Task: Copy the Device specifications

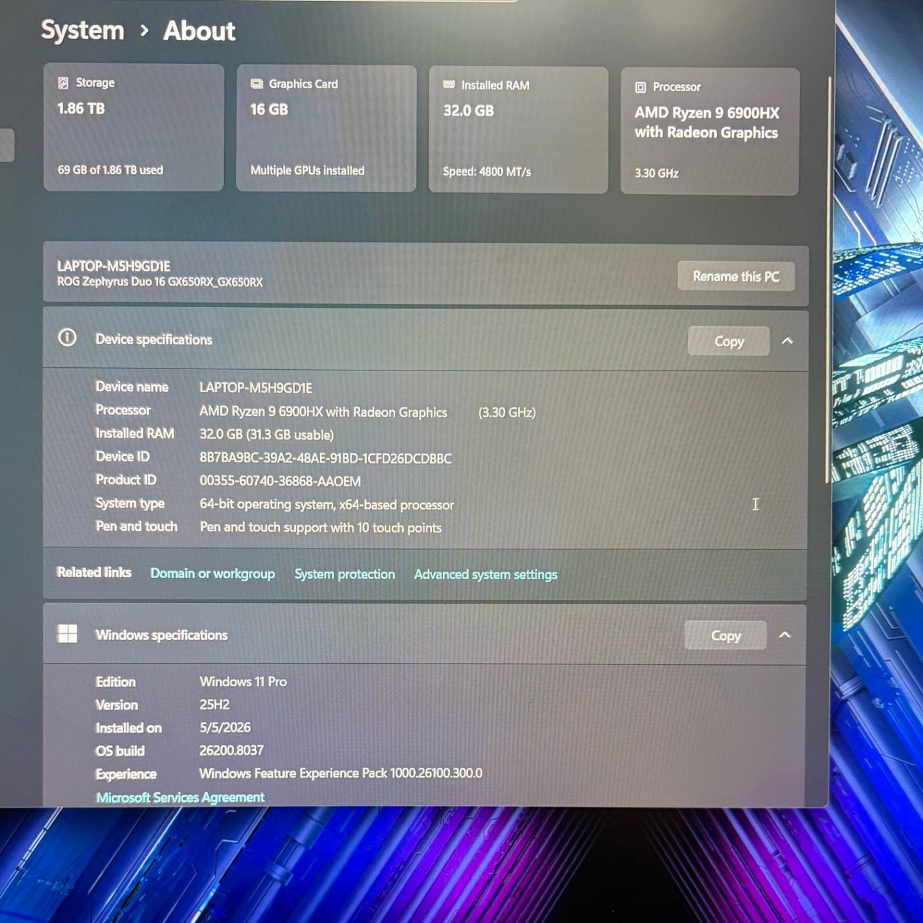Action: point(729,341)
